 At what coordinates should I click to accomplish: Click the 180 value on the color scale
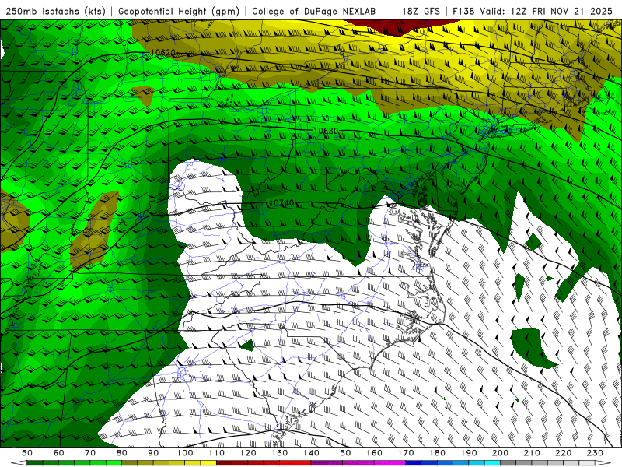(x=437, y=453)
